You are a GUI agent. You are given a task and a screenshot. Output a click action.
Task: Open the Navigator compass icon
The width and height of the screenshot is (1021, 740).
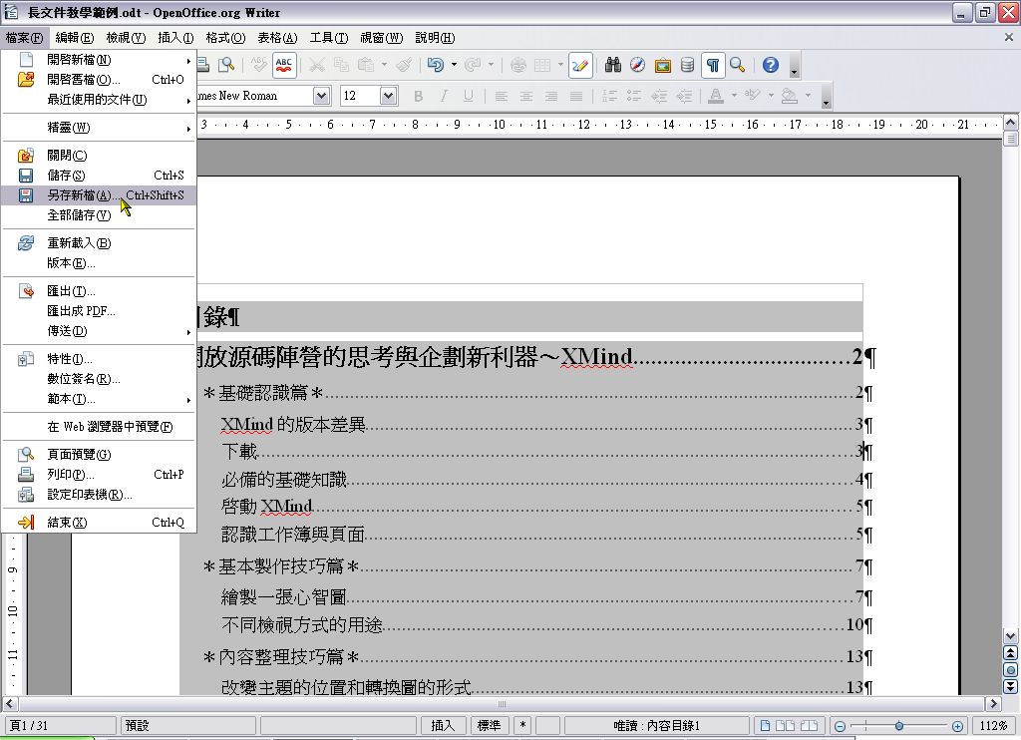point(637,65)
